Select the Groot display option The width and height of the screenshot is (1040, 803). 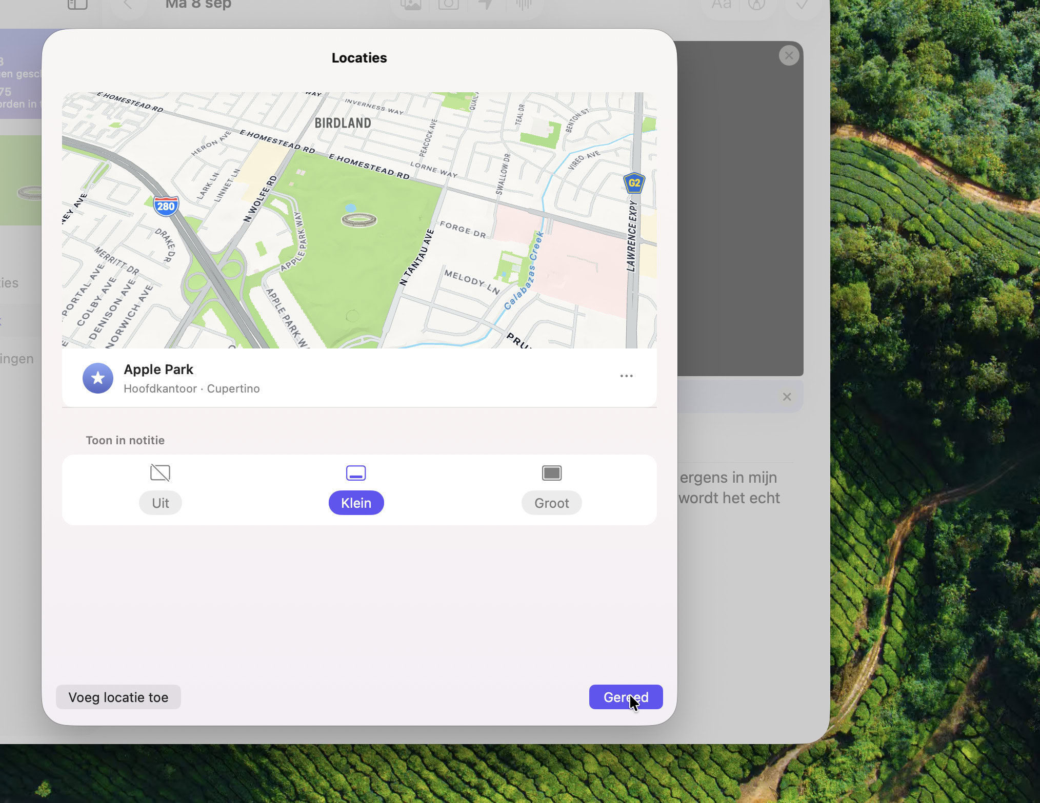551,503
